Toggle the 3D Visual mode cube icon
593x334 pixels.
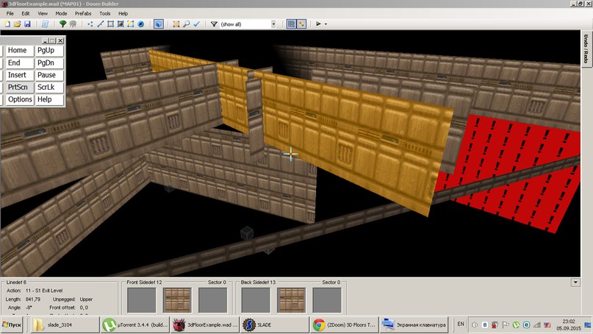tap(159, 24)
